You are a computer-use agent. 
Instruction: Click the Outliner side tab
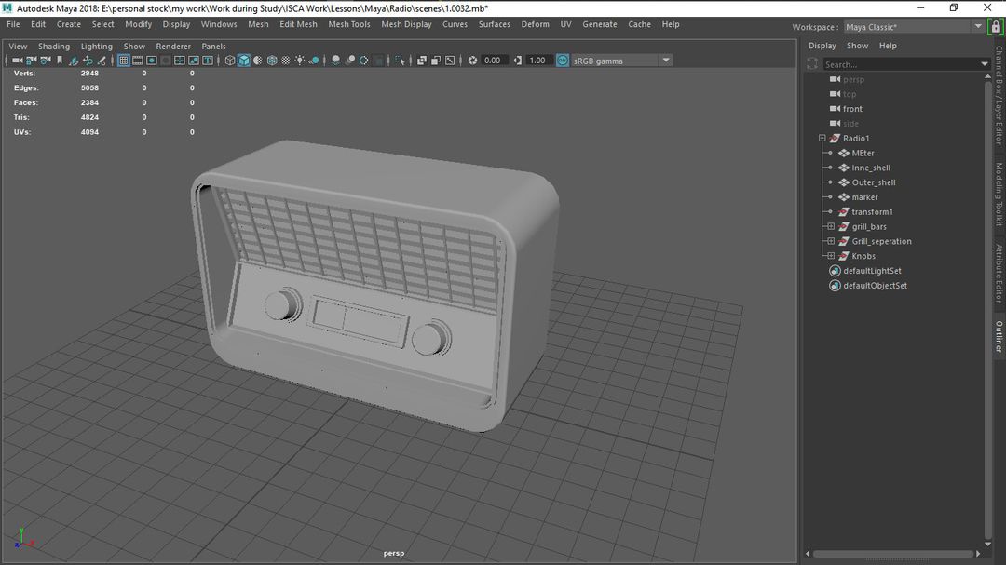(x=999, y=336)
